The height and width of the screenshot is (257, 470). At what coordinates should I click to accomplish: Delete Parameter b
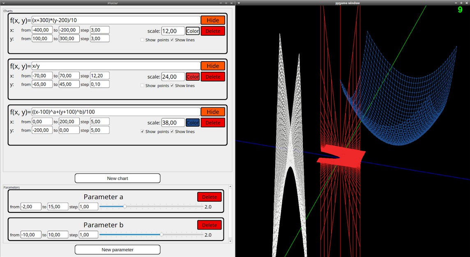[209, 225]
